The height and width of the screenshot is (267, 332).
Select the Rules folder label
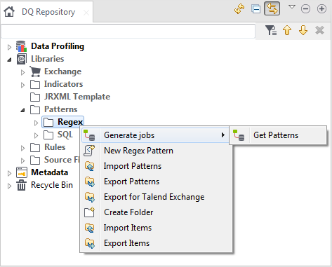55,147
